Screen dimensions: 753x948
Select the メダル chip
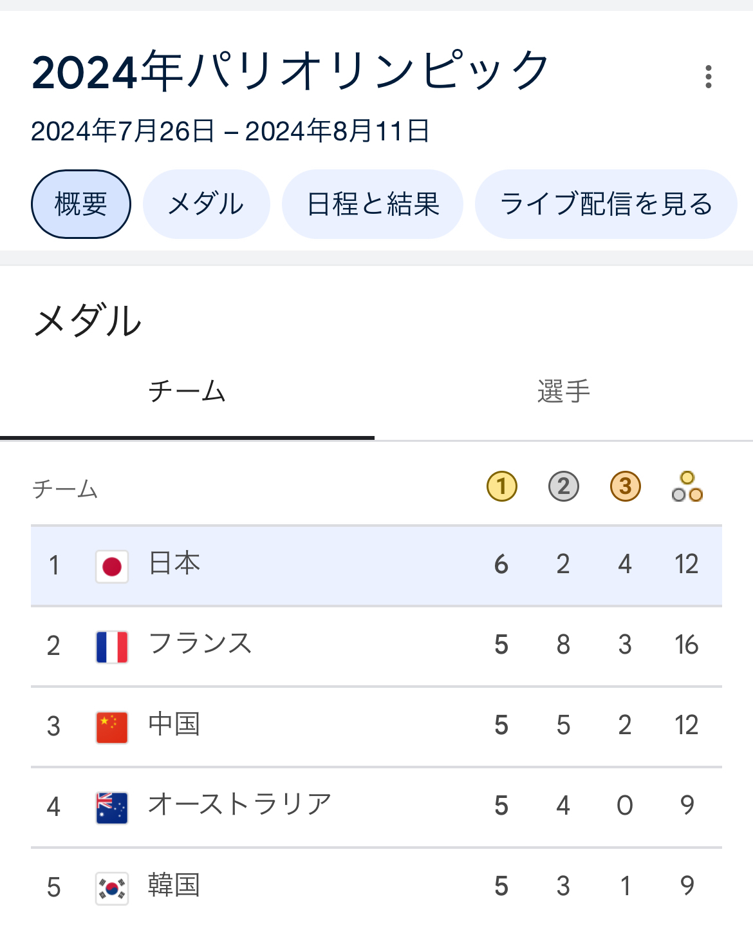coord(206,204)
